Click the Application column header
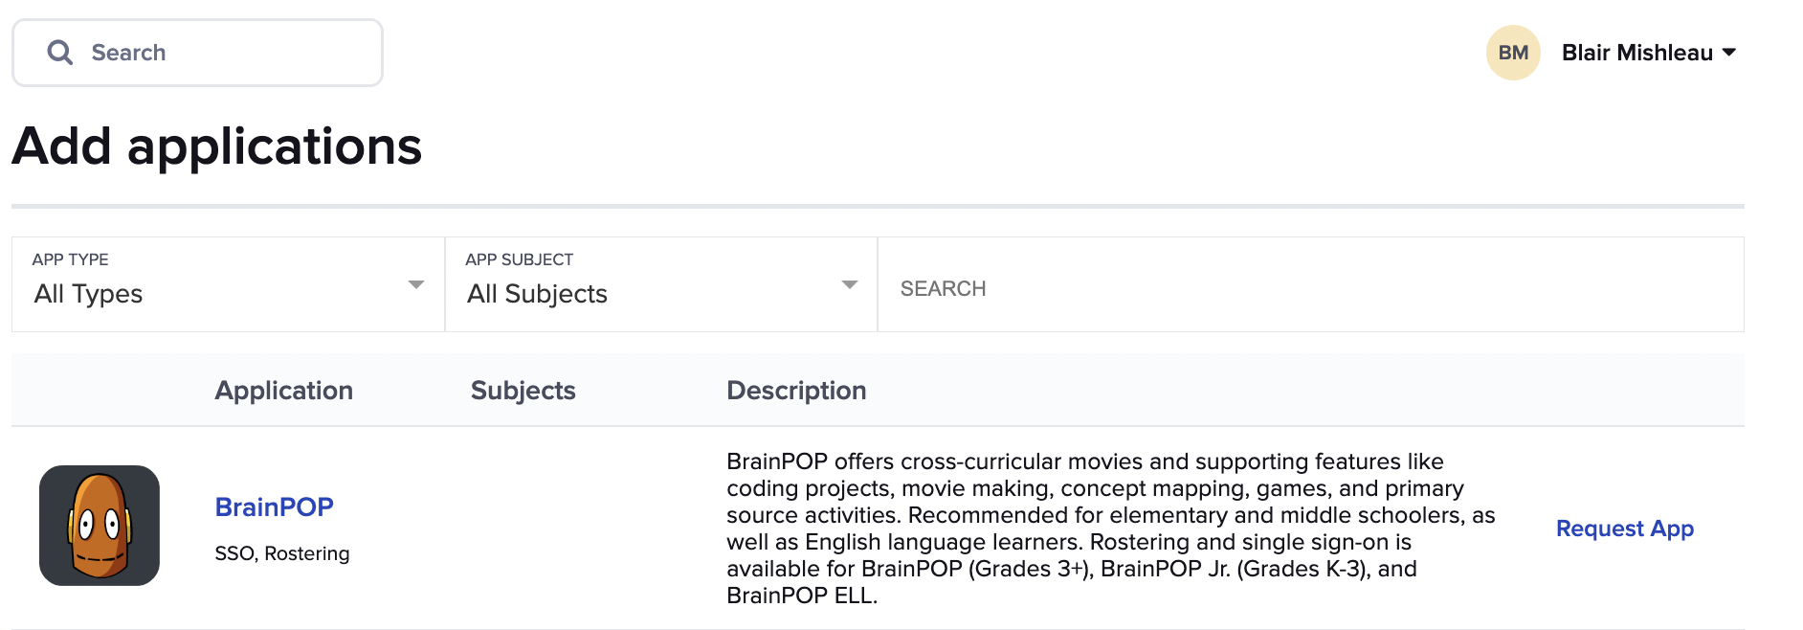 pyautogui.click(x=283, y=390)
